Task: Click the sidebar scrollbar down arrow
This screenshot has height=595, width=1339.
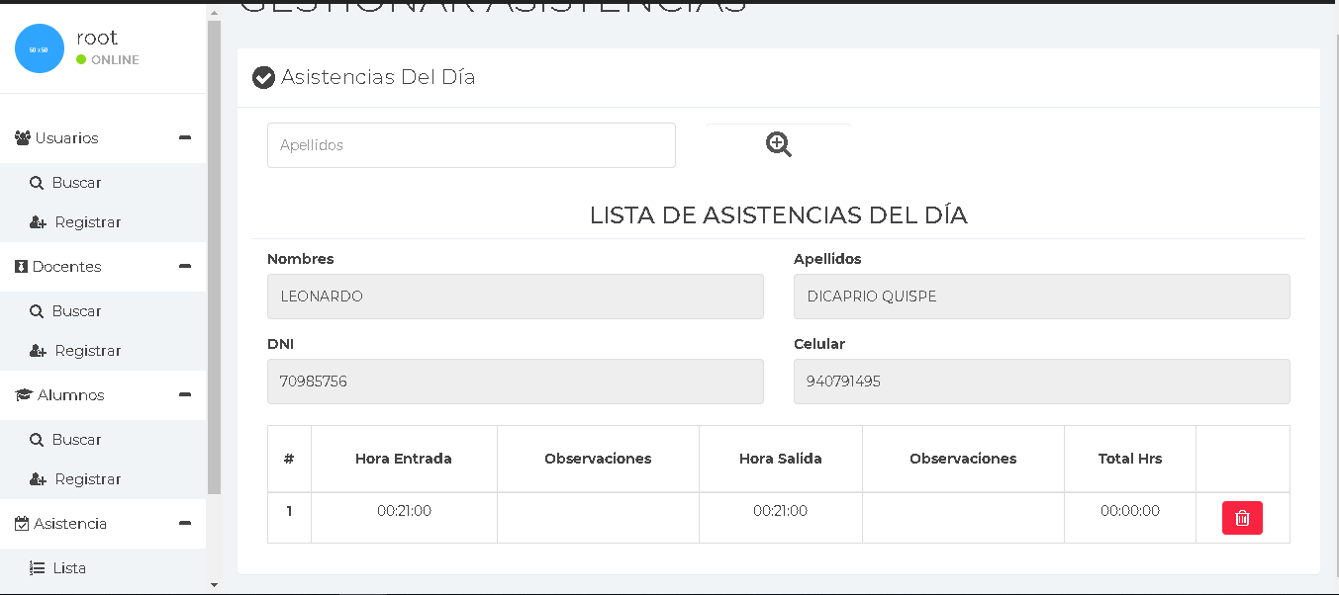Action: point(214,585)
